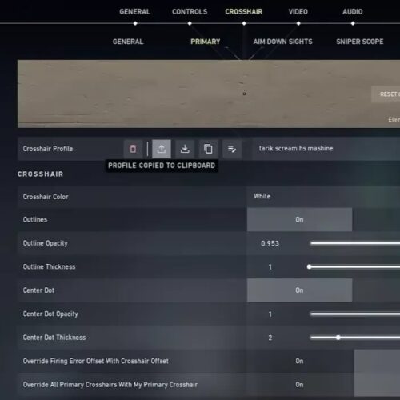Adjust the Center Dot Thickness slider handle
The width and height of the screenshot is (400, 400).
(338, 338)
